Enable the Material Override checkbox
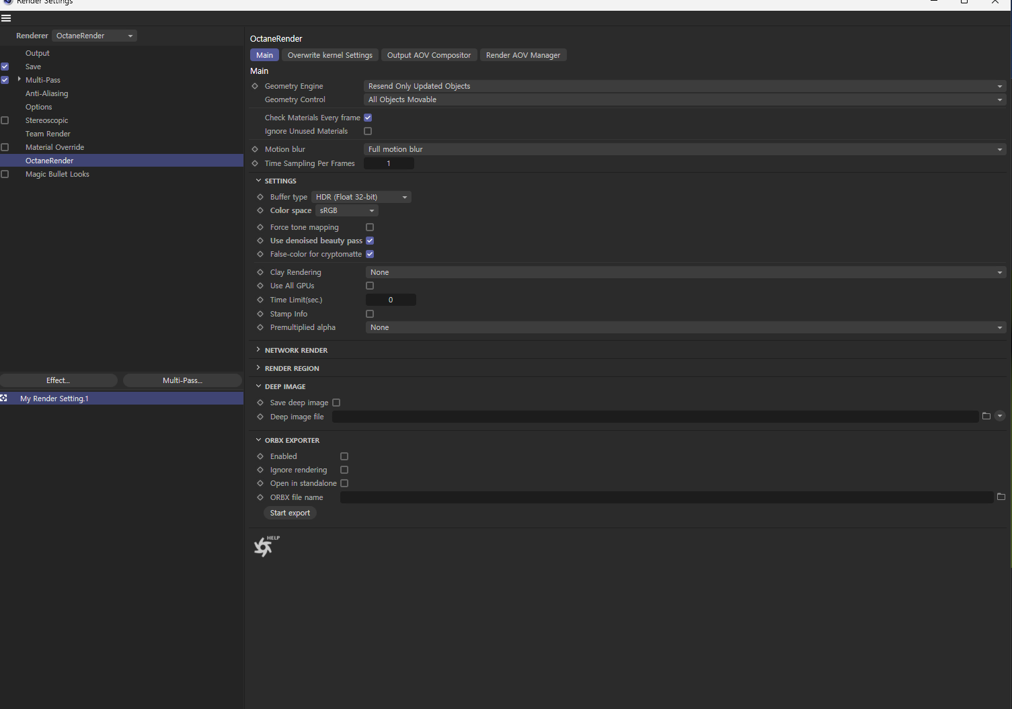This screenshot has height=709, width=1012. 5,147
